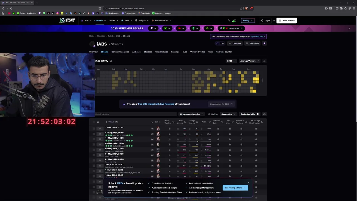Click the browser bookmark icon in address bar

pyautogui.click(x=100, y=8)
